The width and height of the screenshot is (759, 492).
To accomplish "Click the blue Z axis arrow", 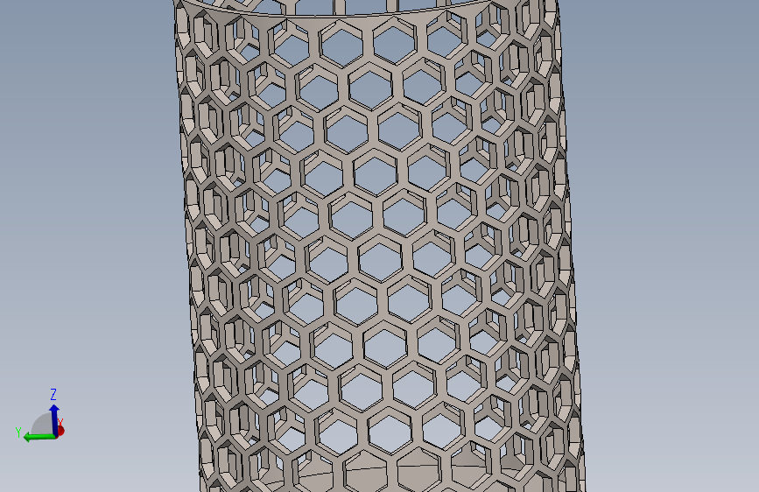I will (54, 419).
